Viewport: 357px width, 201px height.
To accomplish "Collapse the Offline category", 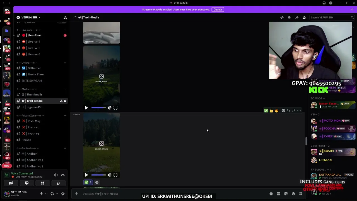I will [x=26, y=63].
